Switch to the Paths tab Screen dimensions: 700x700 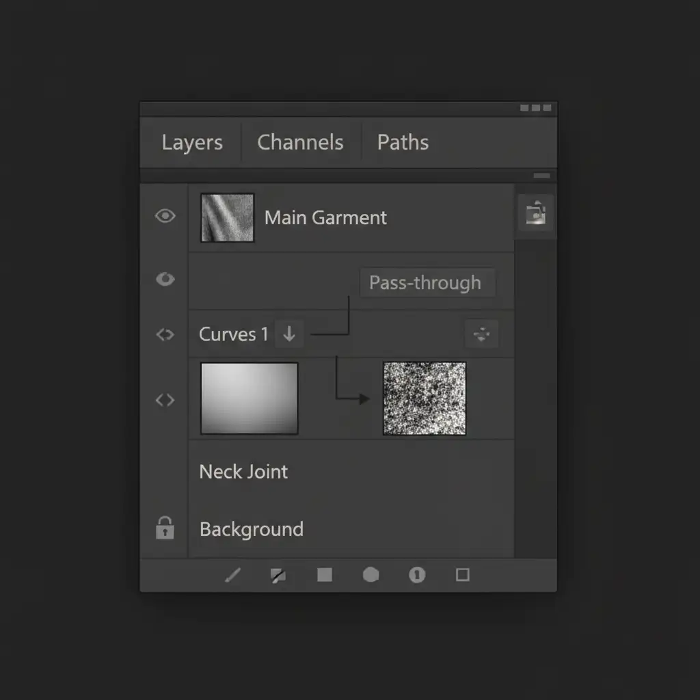[403, 142]
